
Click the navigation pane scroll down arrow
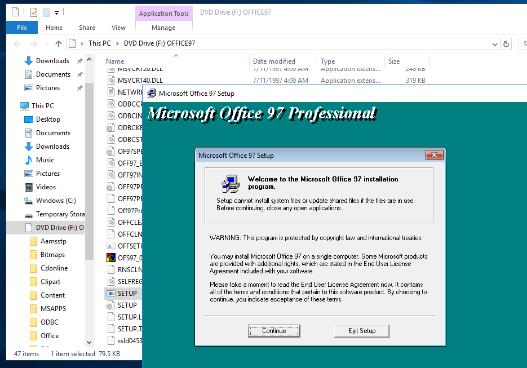tap(89, 343)
